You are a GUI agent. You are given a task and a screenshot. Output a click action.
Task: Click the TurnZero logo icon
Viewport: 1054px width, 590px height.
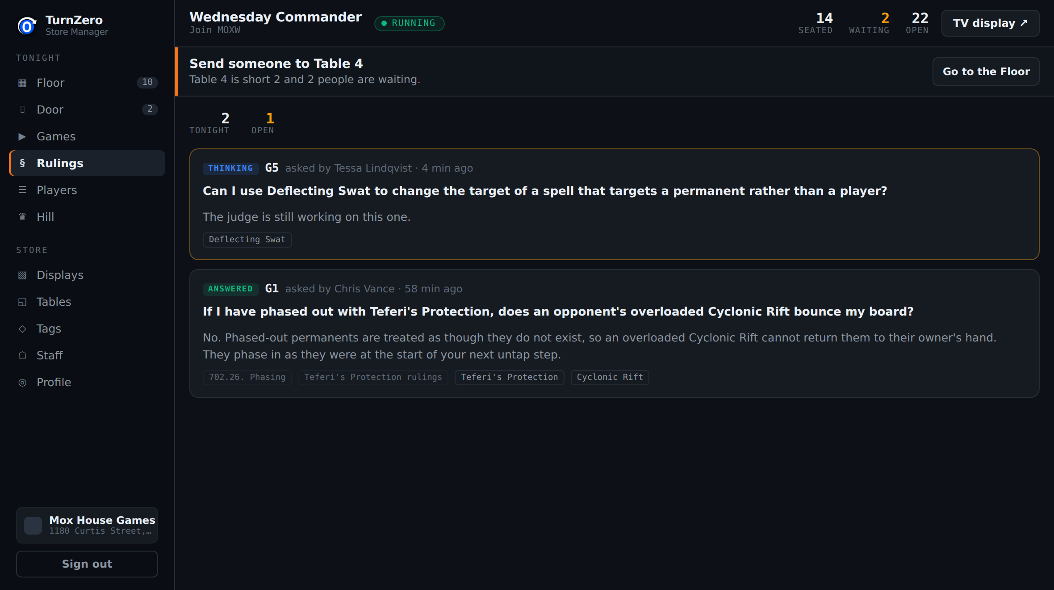point(27,26)
